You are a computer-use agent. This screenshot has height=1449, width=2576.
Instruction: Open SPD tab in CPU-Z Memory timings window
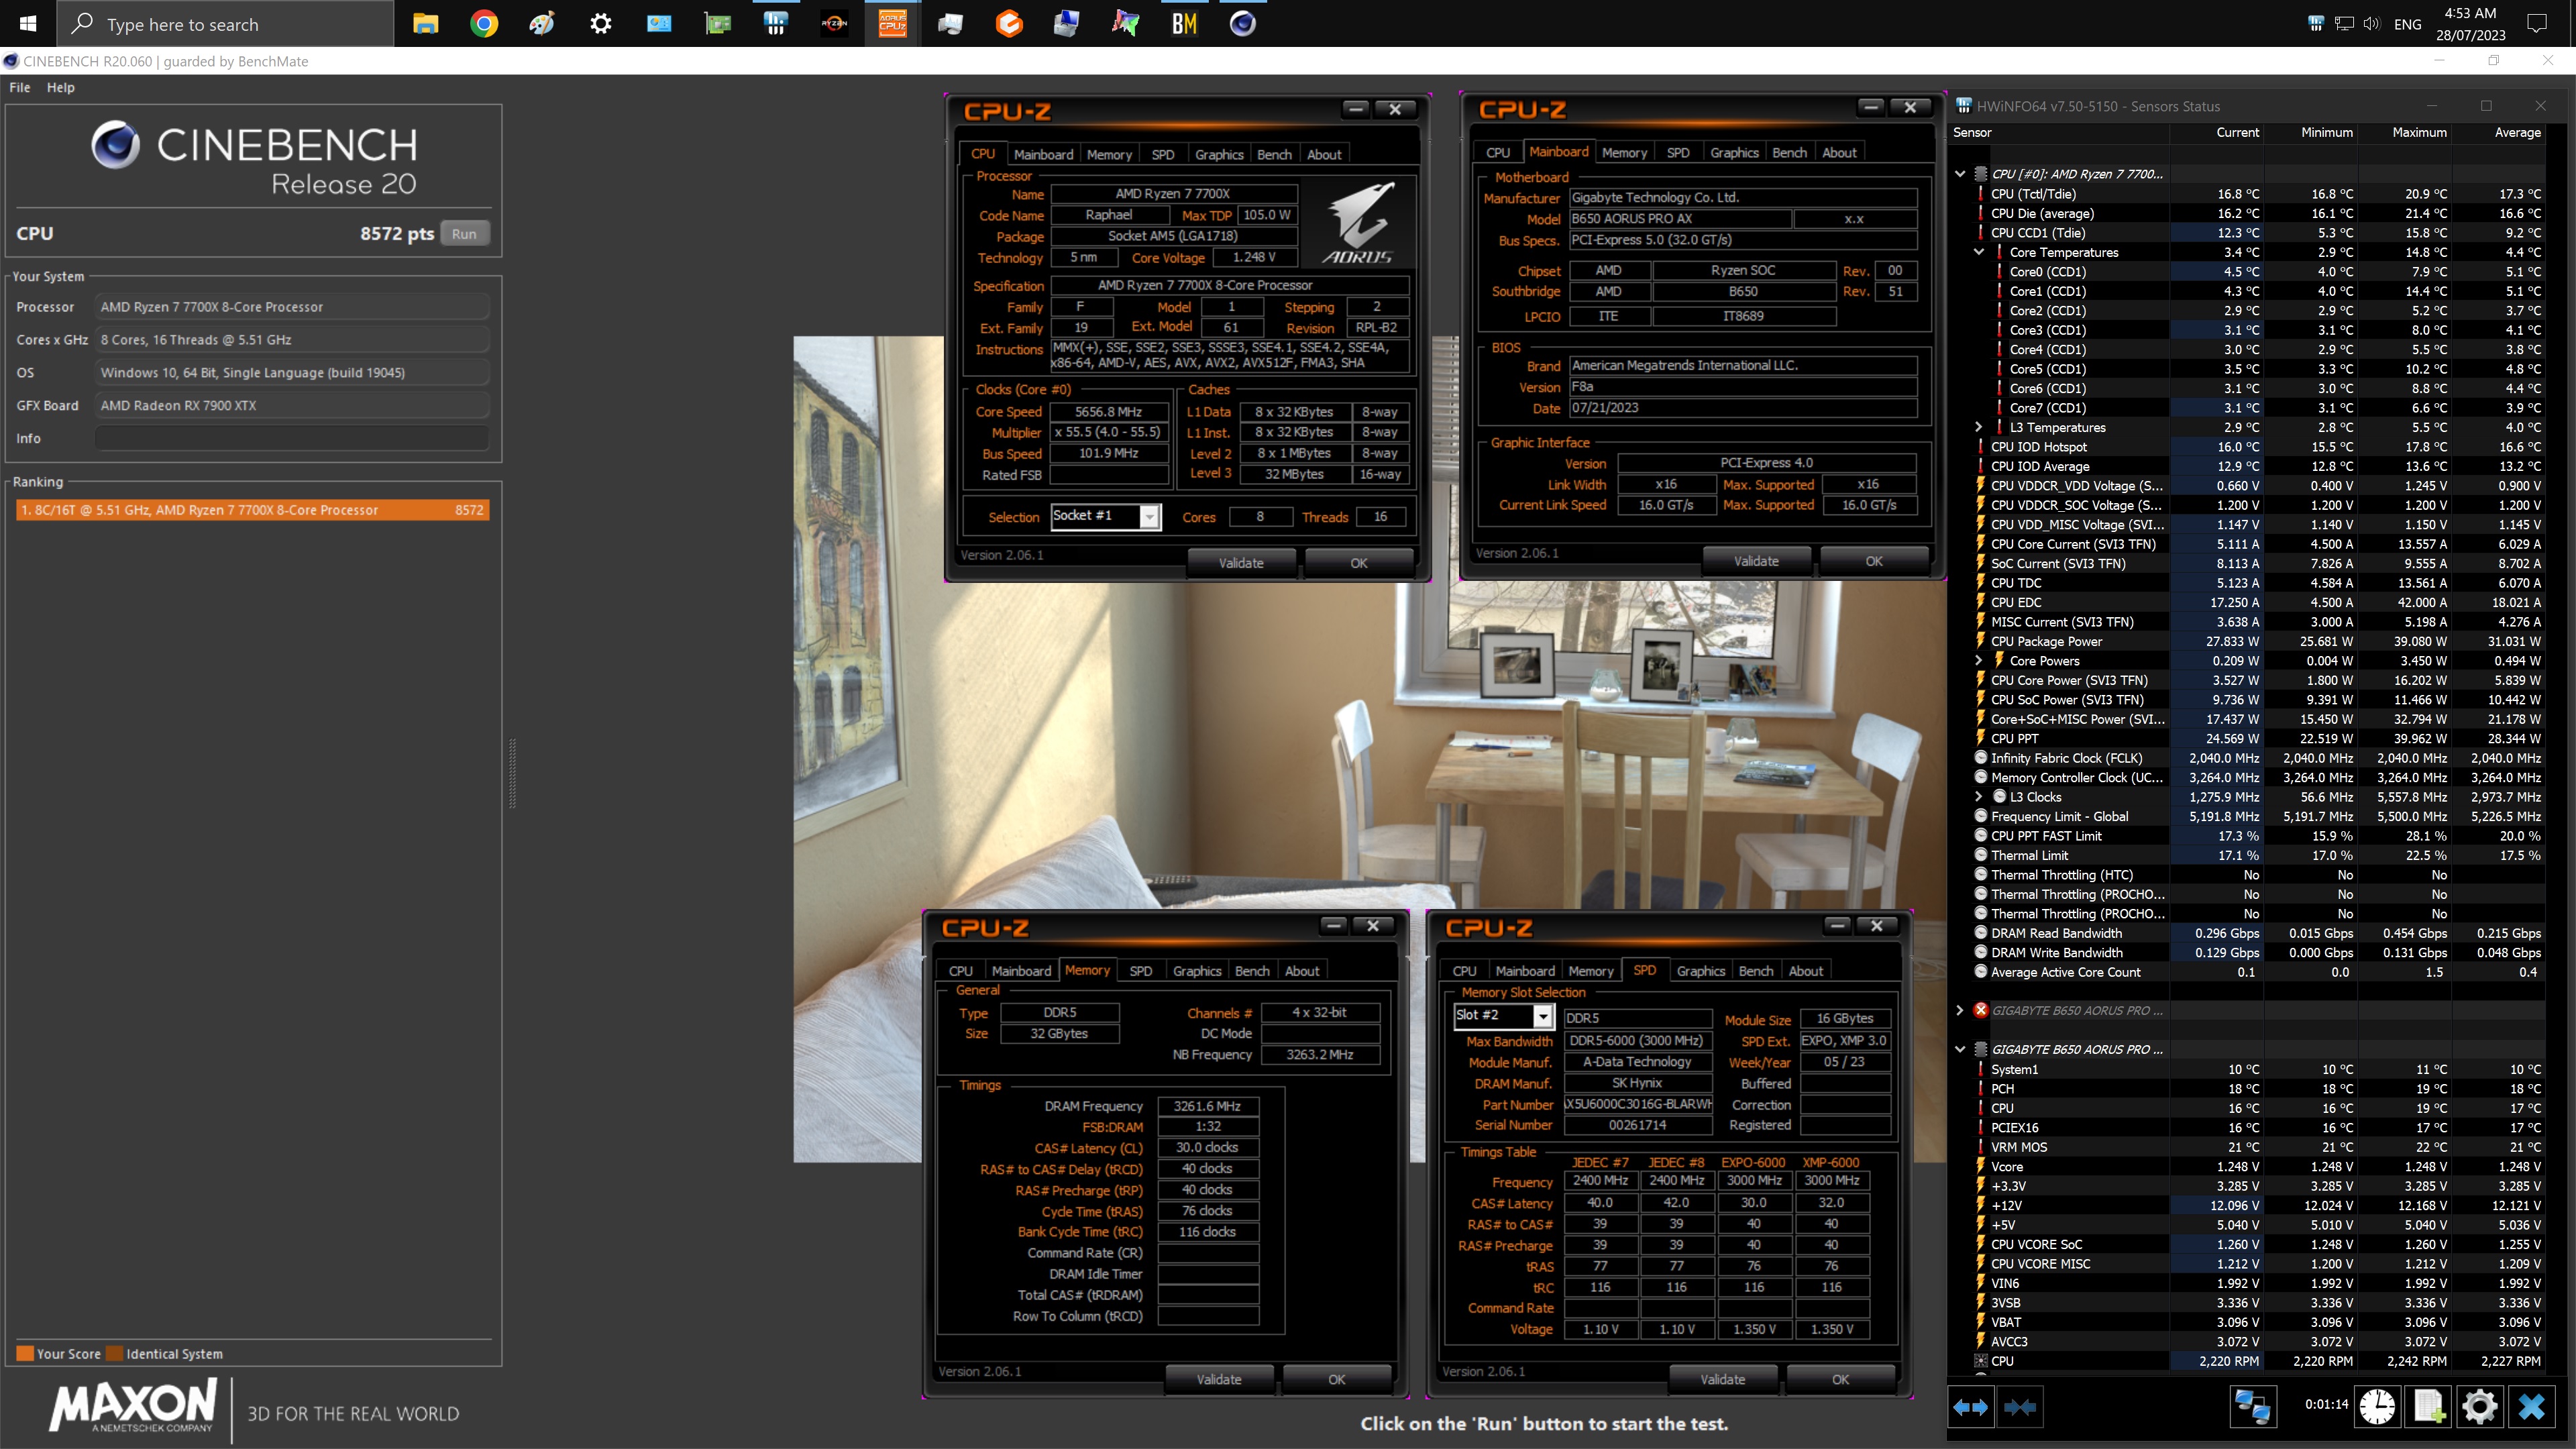coord(1140,971)
